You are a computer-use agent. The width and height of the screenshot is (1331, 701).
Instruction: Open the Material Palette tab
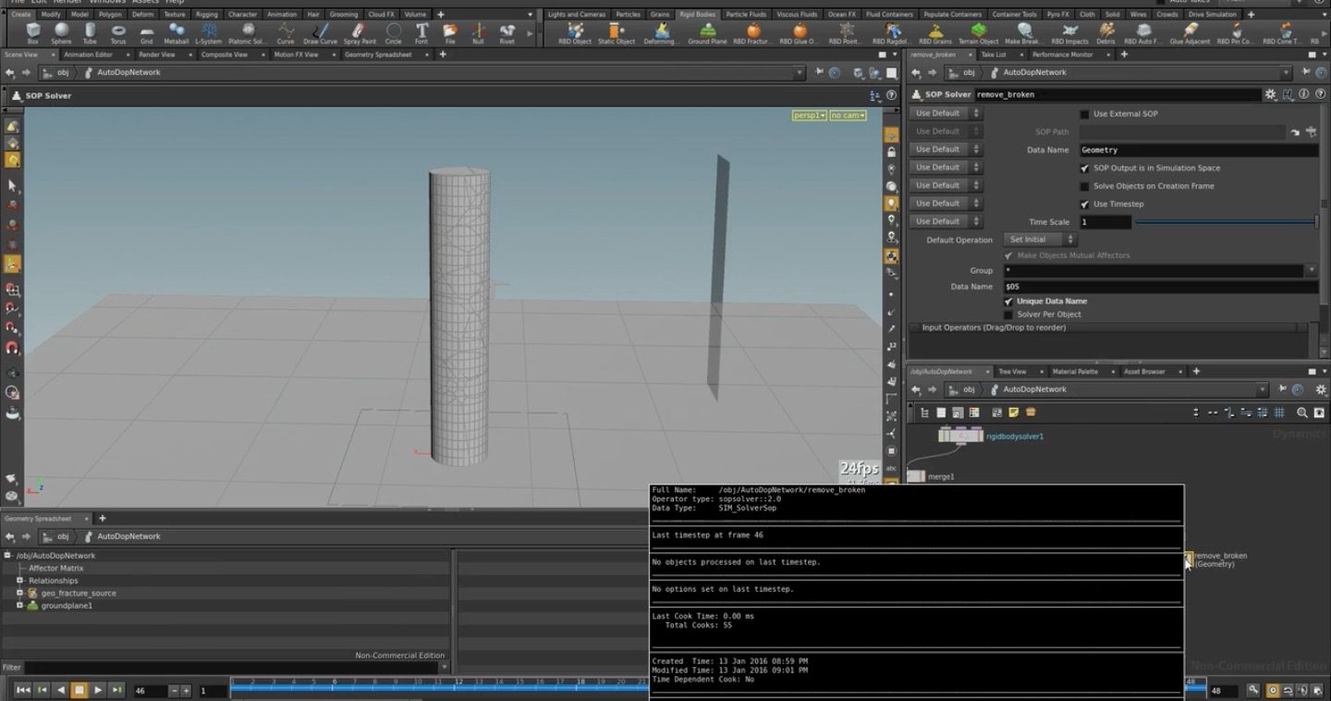tap(1075, 372)
